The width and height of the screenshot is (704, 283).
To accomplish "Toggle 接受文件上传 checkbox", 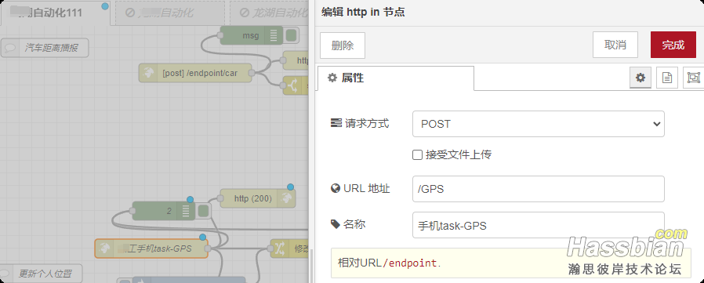I will click(x=418, y=155).
